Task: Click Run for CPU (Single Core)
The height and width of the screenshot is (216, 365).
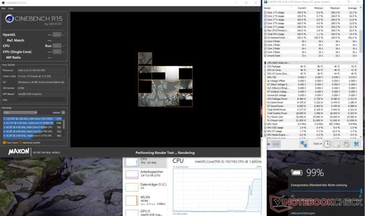Action: (x=57, y=52)
